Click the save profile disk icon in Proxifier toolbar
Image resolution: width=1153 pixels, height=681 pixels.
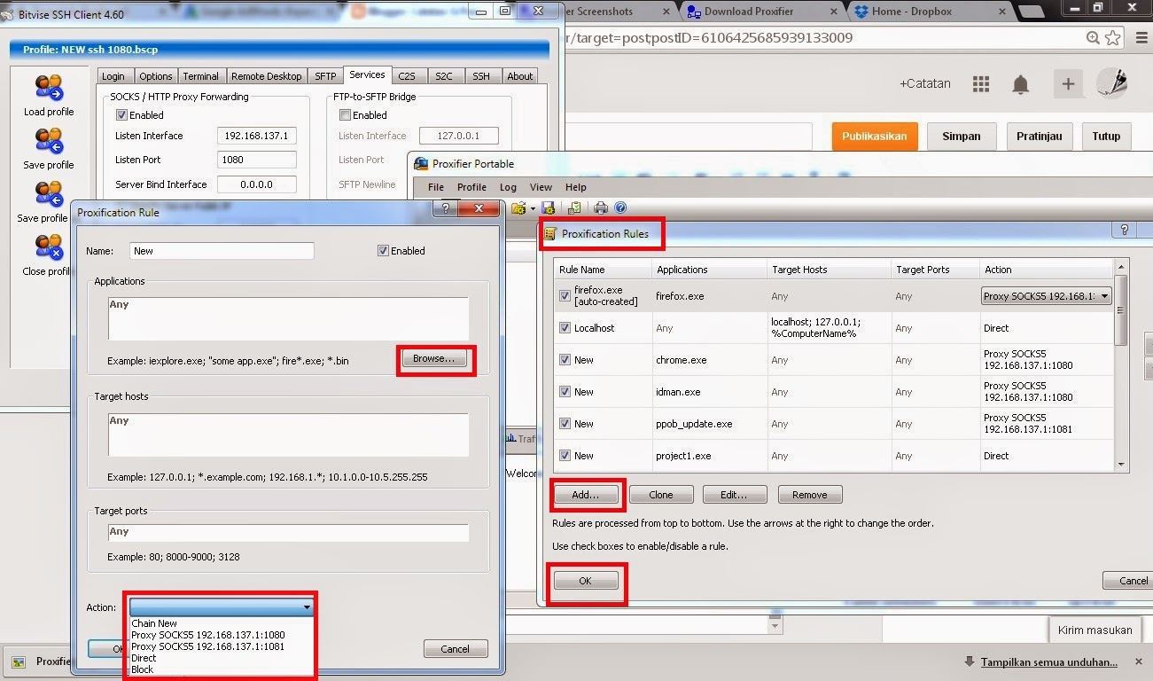pos(548,207)
